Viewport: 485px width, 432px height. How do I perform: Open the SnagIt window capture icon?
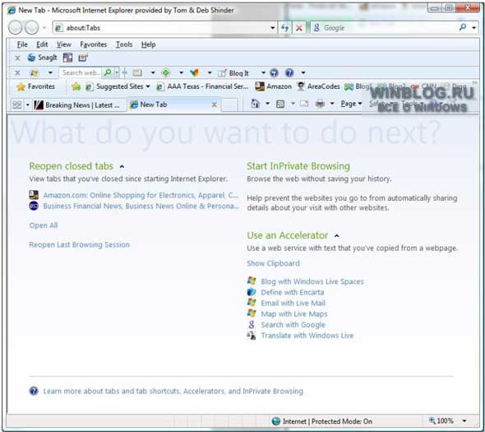(x=67, y=58)
